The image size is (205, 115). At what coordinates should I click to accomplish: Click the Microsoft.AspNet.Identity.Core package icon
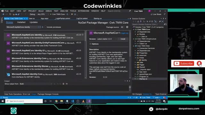(8, 74)
